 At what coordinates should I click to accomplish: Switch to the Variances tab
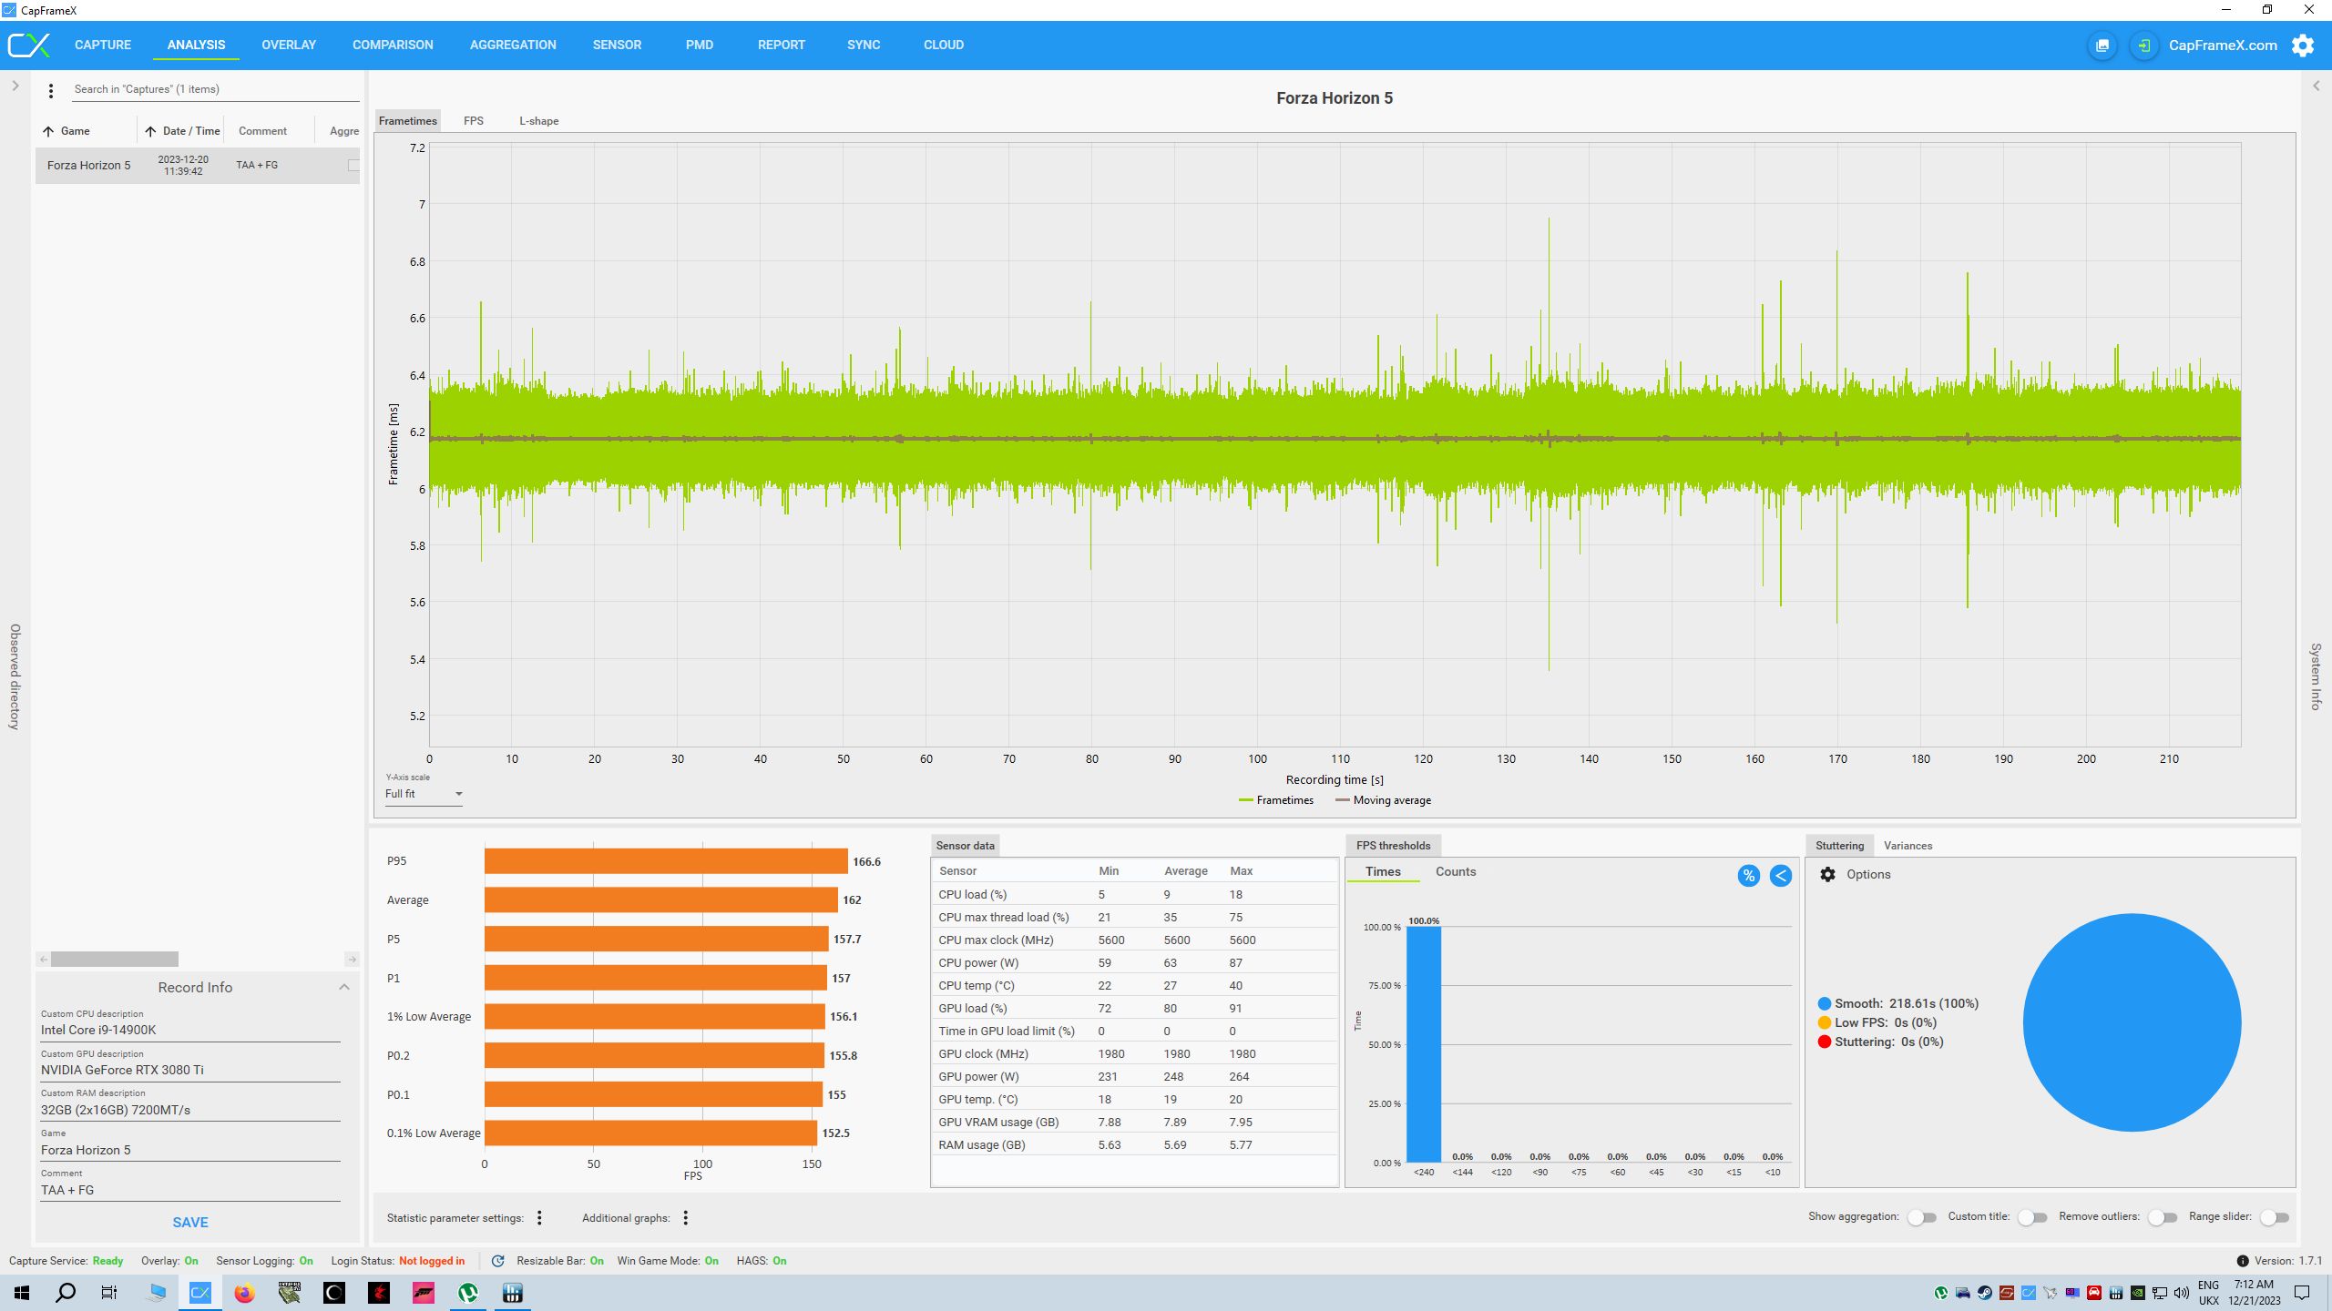1908,846
